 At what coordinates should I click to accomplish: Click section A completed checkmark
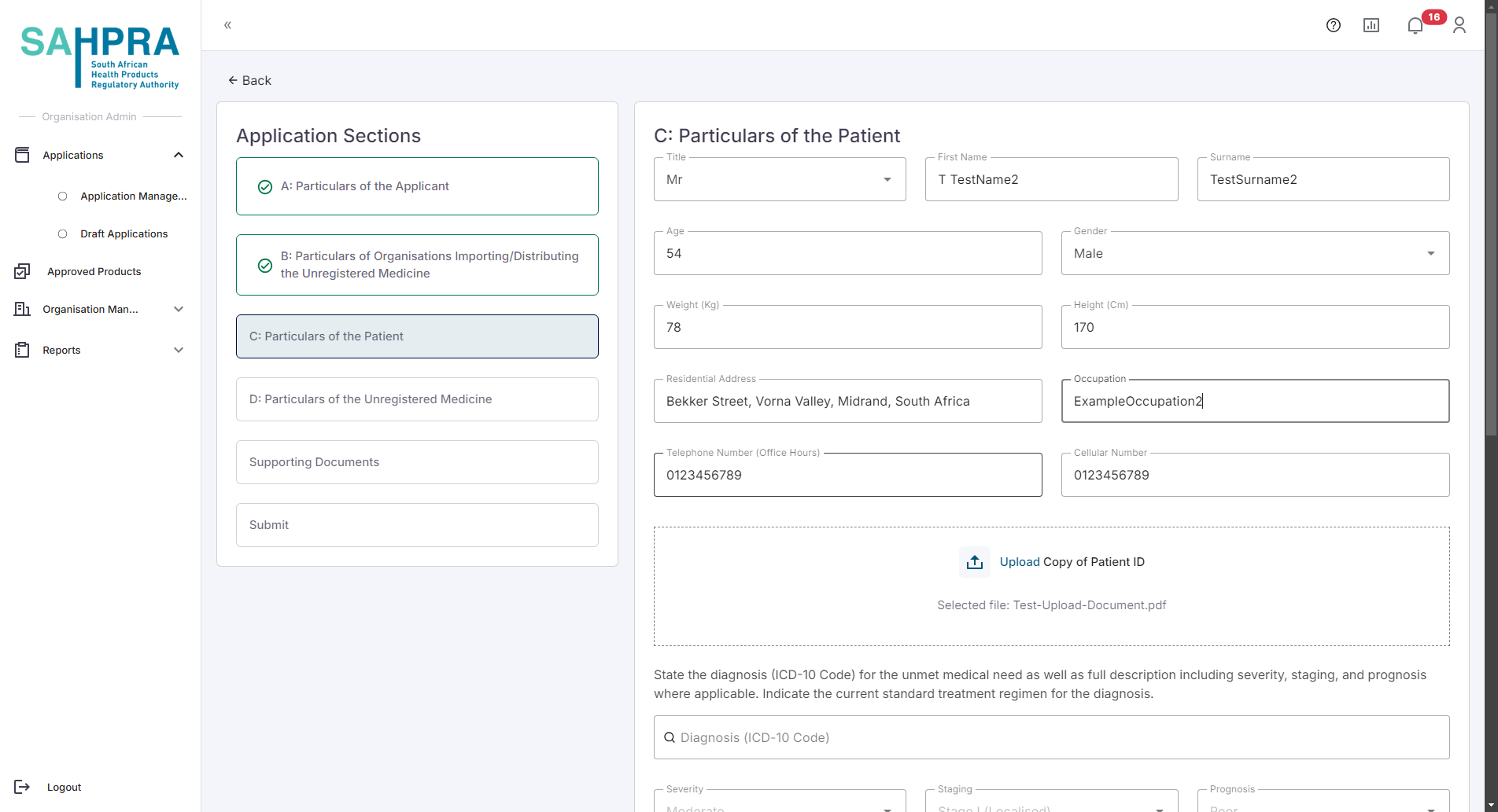[x=265, y=186]
